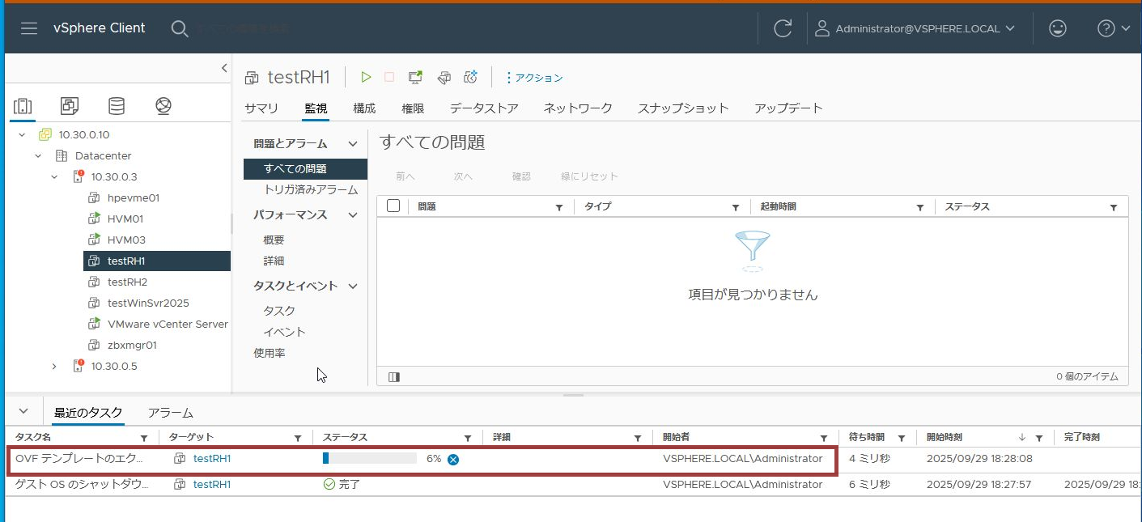1142x522 pixels.
Task: Switch to the Storage inventory view icon
Action: point(117,106)
